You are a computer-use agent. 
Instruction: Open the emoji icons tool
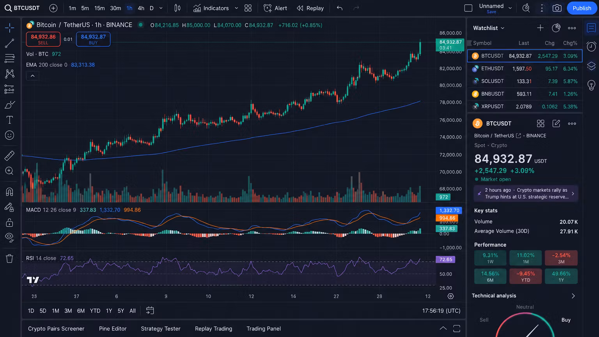click(9, 135)
